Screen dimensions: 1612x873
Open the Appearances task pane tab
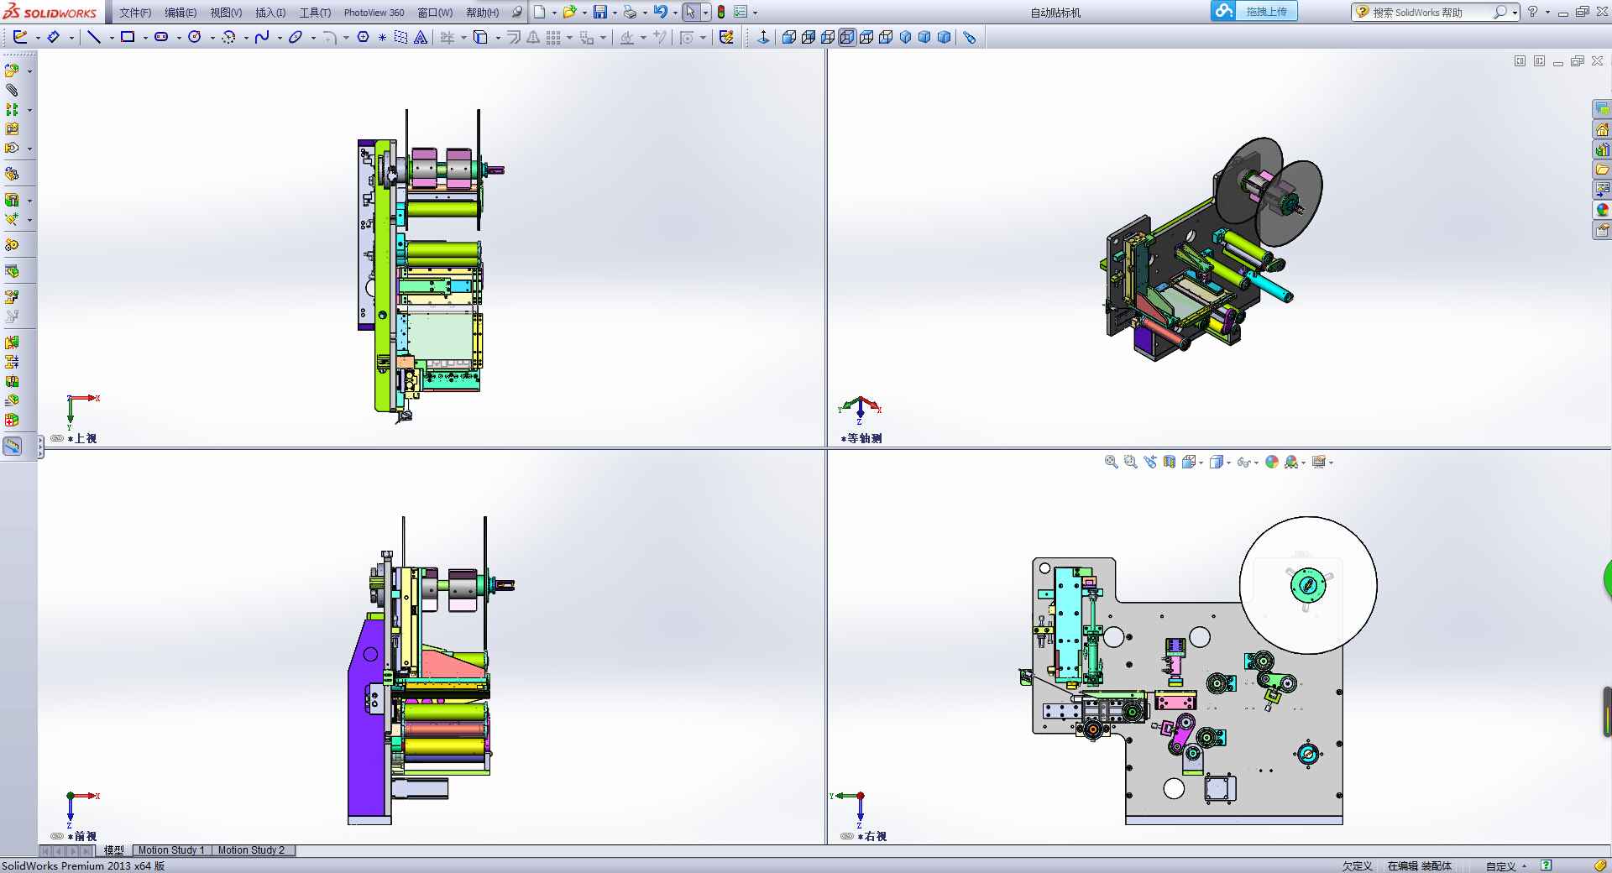1602,210
